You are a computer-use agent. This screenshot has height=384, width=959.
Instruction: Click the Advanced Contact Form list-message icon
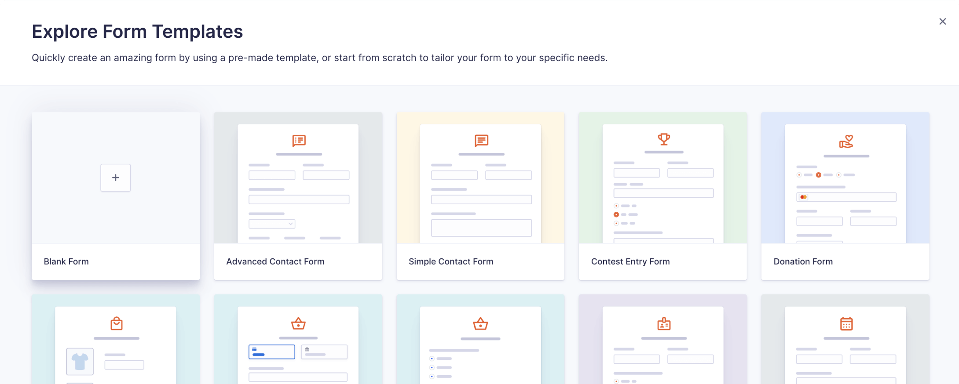point(299,141)
